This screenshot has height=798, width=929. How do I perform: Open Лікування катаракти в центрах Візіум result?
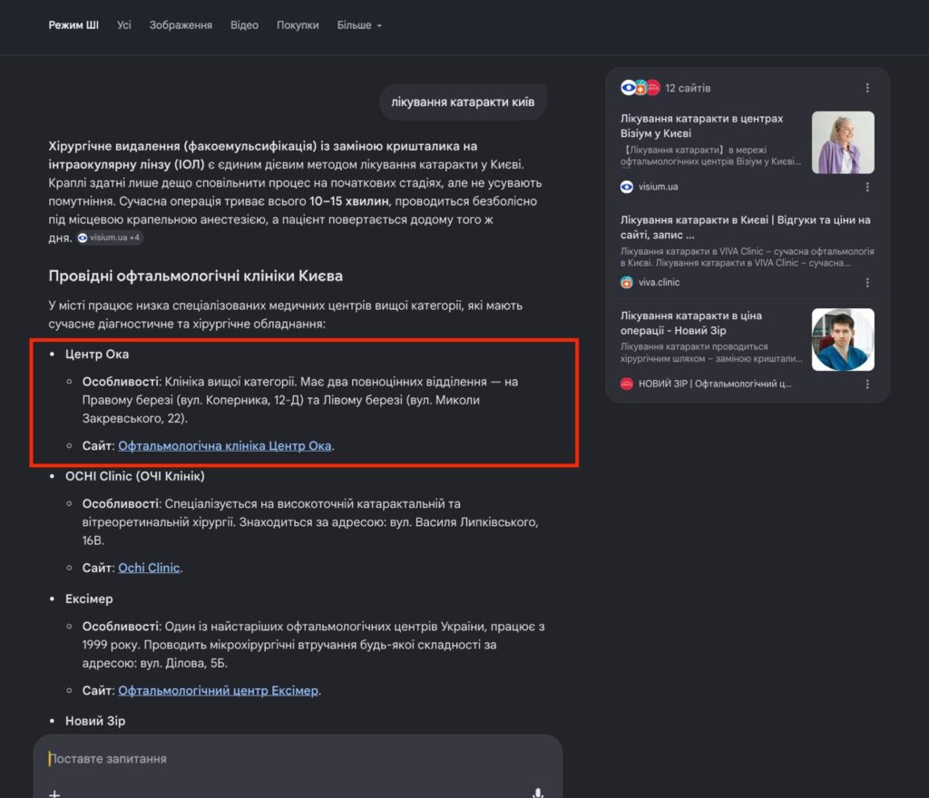tap(701, 125)
